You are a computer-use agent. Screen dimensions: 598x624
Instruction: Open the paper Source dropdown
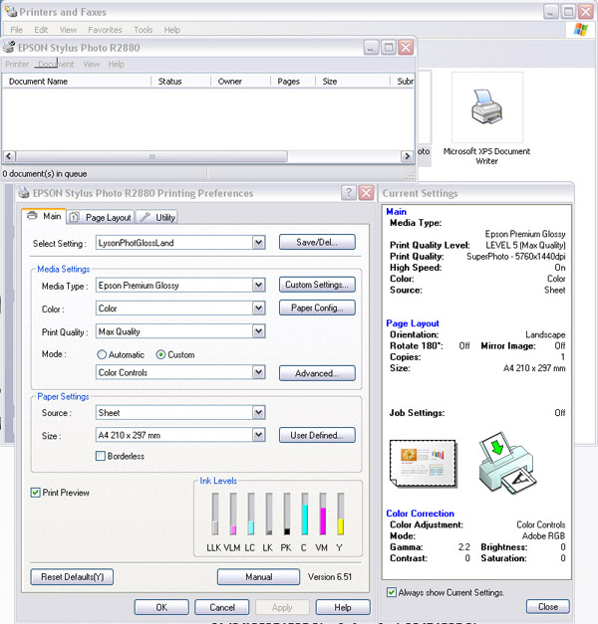pyautogui.click(x=259, y=413)
